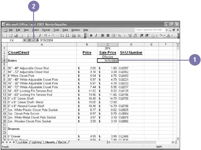Confirm the entry with the Enter checkmark
201x150 pixels.
pos(33,40)
